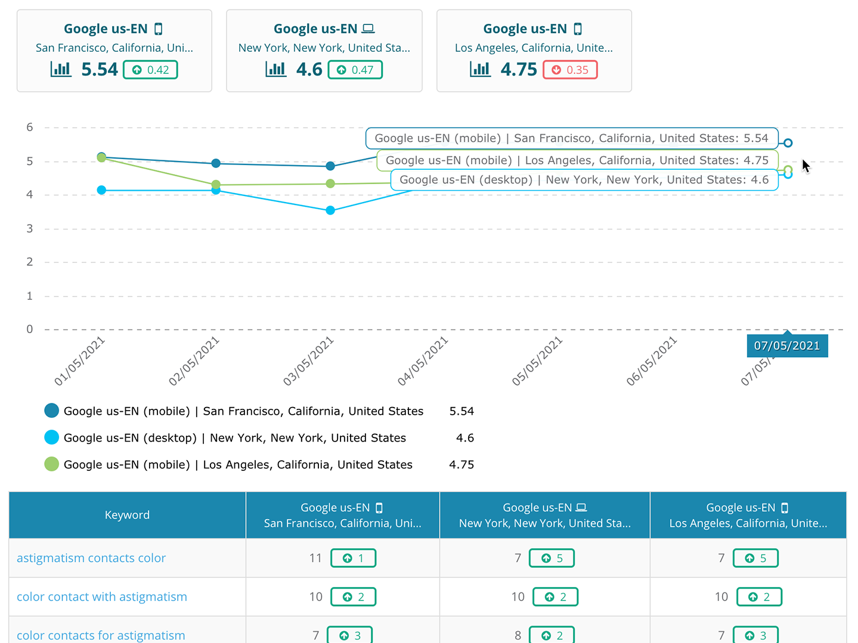Click the 07/05/2021 San Francisco data point
This screenshot has height=643, width=858.
(x=788, y=143)
